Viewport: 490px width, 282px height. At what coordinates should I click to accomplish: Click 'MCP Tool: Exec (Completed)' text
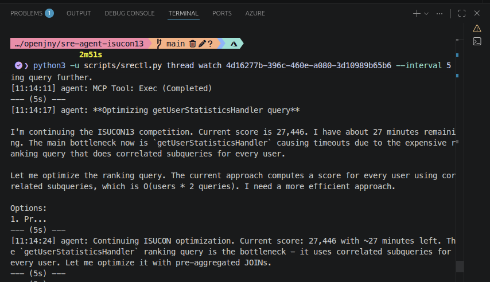[x=152, y=88]
